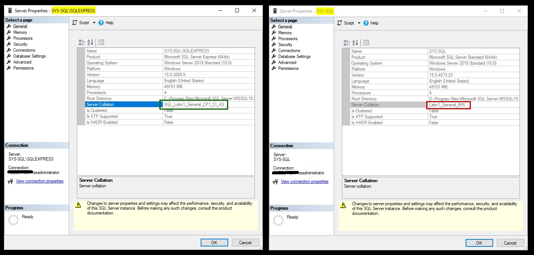Click Property Pages icon in SQLEXPRESS window
The image size is (534, 255).
coord(101,42)
